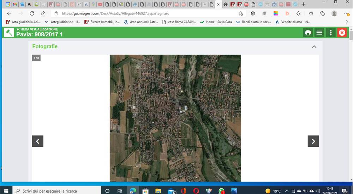
Task: Collapse the Fotografie section chevron
Action: (x=314, y=47)
